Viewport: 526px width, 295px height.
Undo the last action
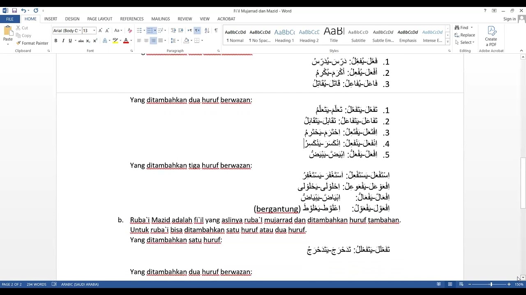point(23,11)
